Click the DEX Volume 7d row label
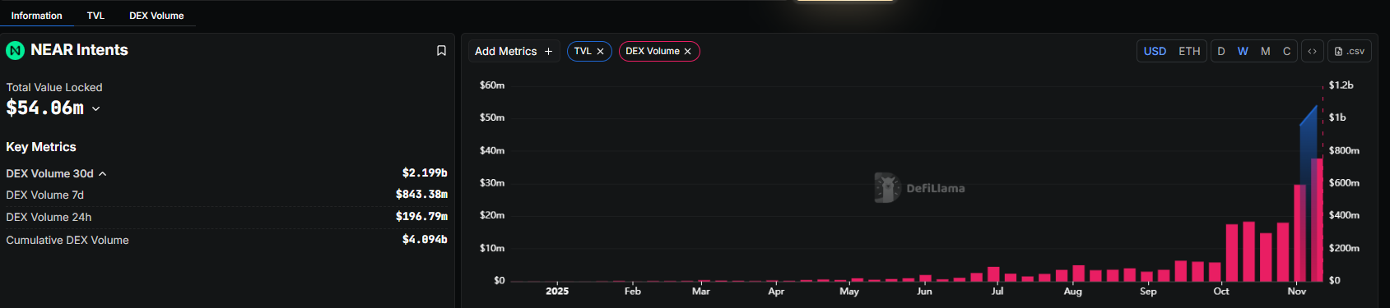1390x308 pixels. click(x=45, y=195)
